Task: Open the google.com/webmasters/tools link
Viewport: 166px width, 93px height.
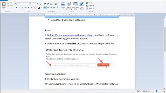Action: pos(72,35)
